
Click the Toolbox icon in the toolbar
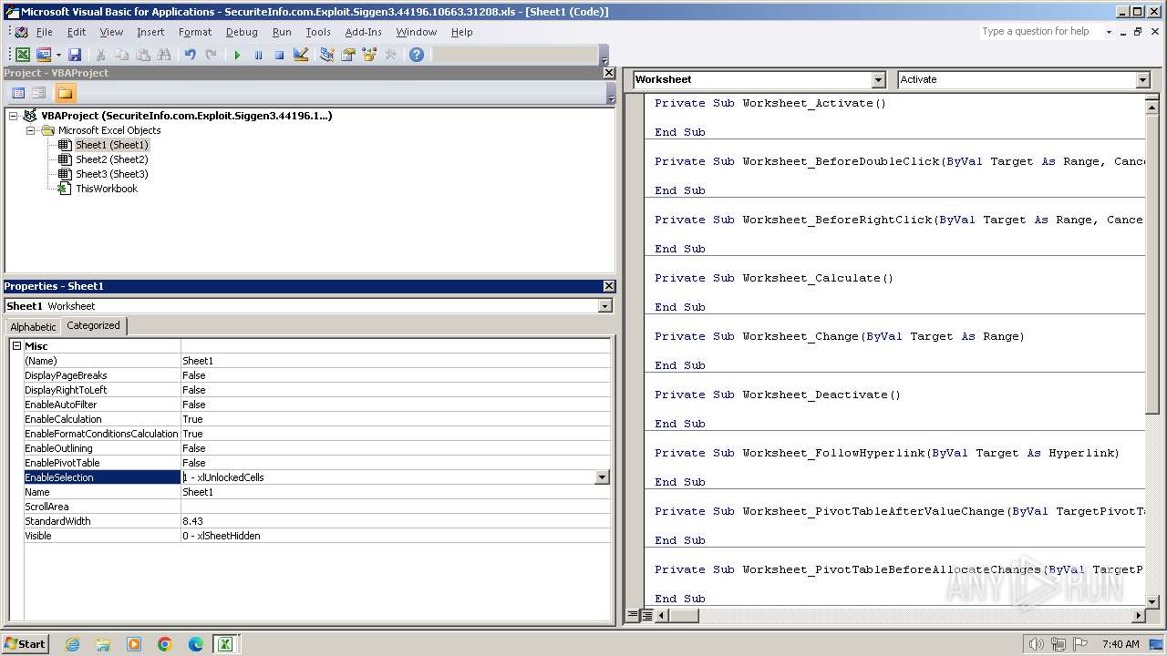pyautogui.click(x=390, y=55)
